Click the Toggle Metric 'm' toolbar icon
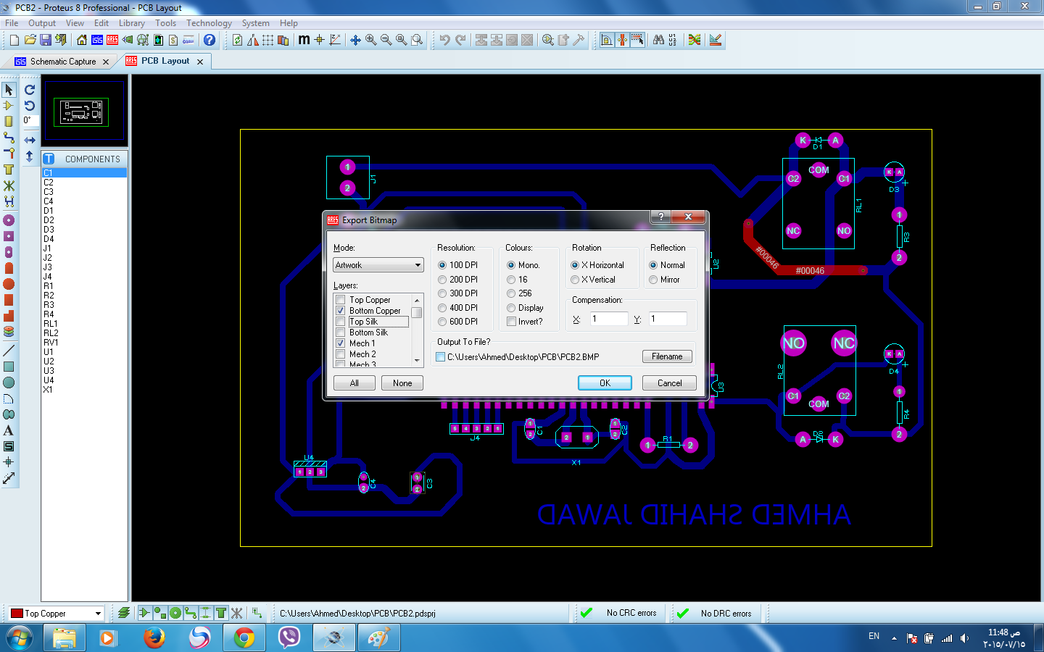Screen dimensions: 1044x652 tap(304, 40)
